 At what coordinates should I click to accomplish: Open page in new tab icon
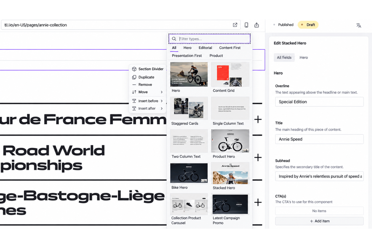click(x=235, y=25)
